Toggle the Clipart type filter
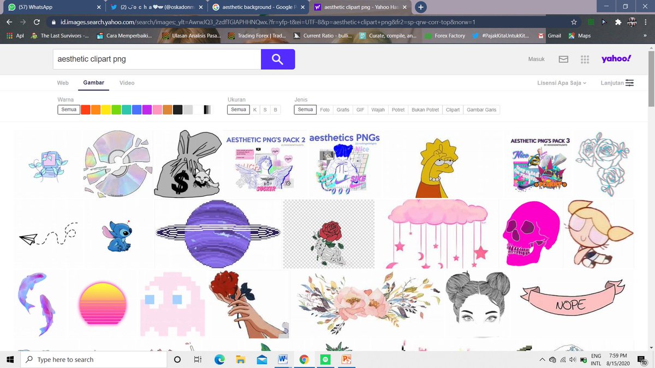The height and width of the screenshot is (368, 655). coord(452,109)
